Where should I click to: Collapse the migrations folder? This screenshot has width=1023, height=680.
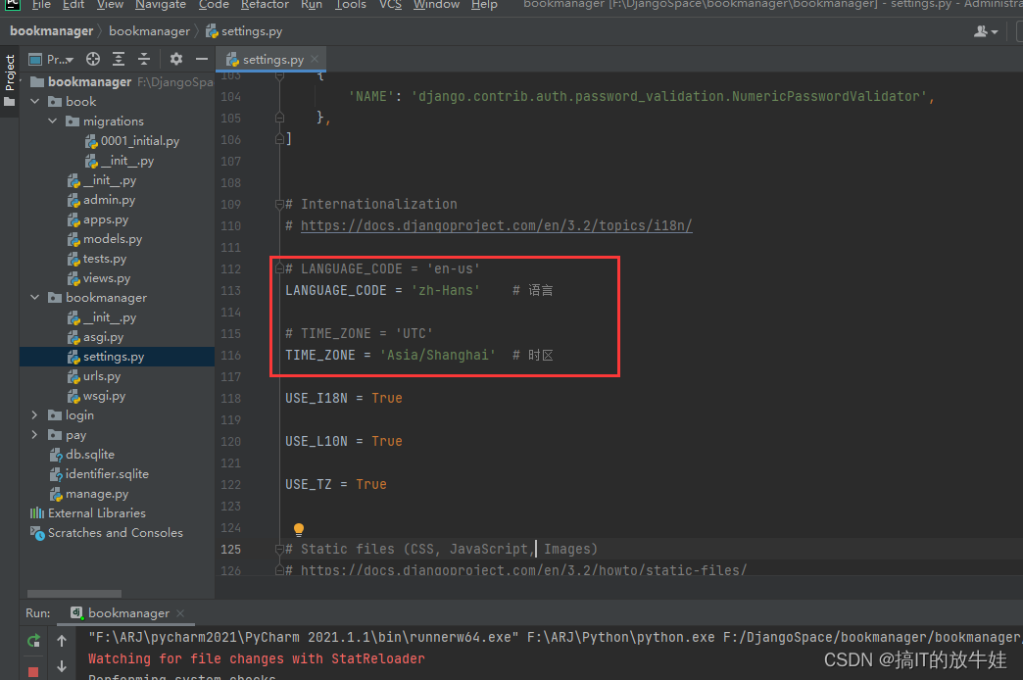53,121
